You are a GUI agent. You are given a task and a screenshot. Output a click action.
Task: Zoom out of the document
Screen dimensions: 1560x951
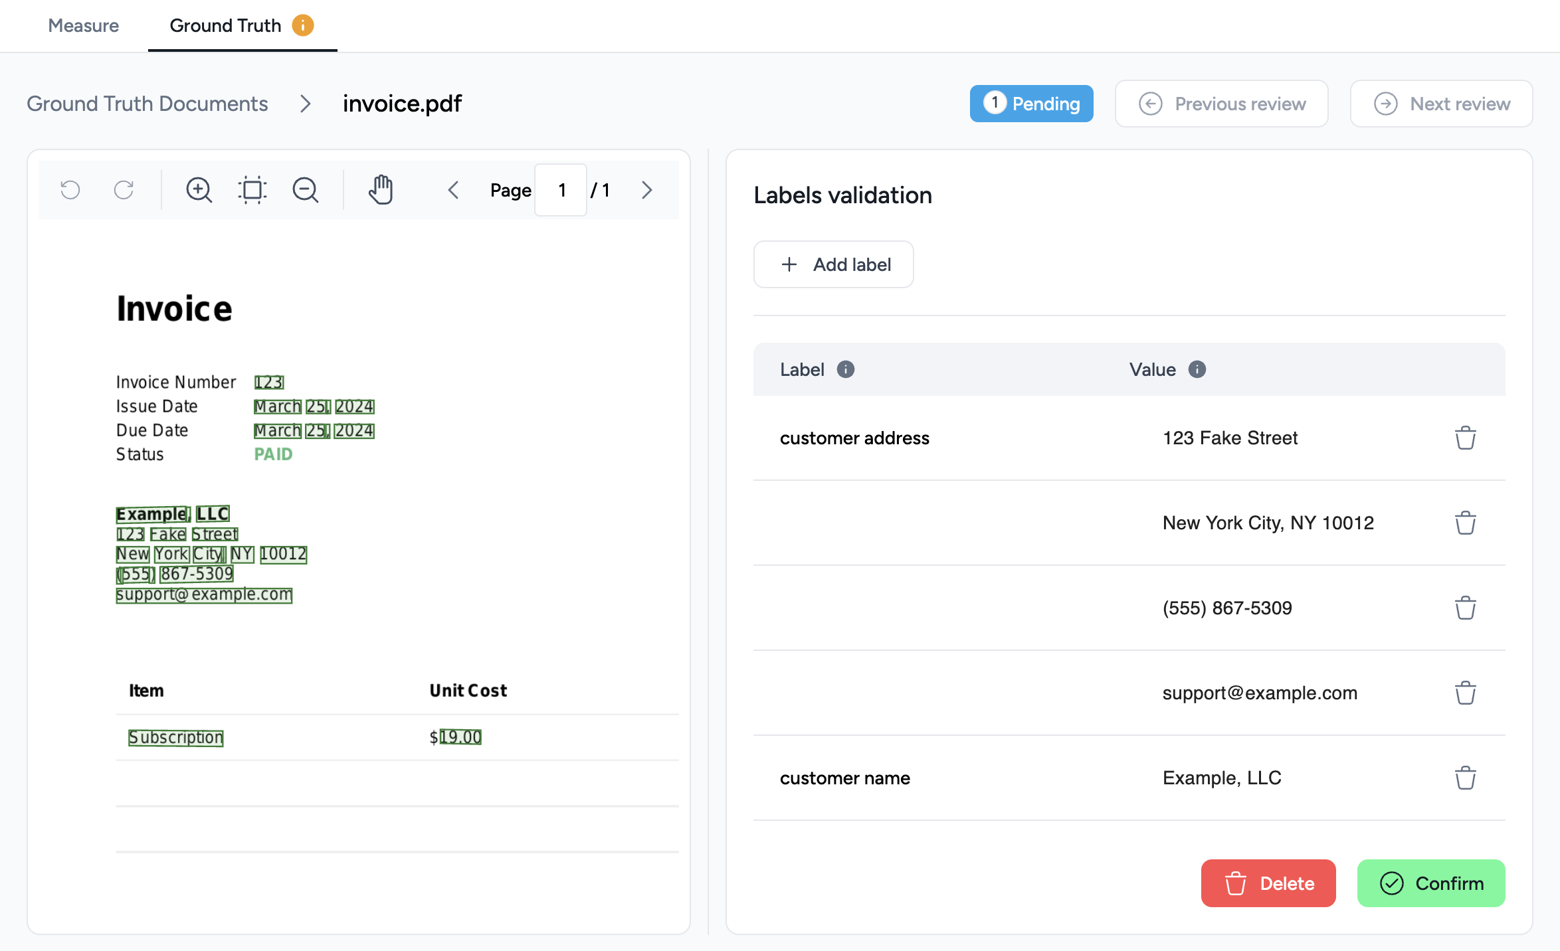(306, 190)
